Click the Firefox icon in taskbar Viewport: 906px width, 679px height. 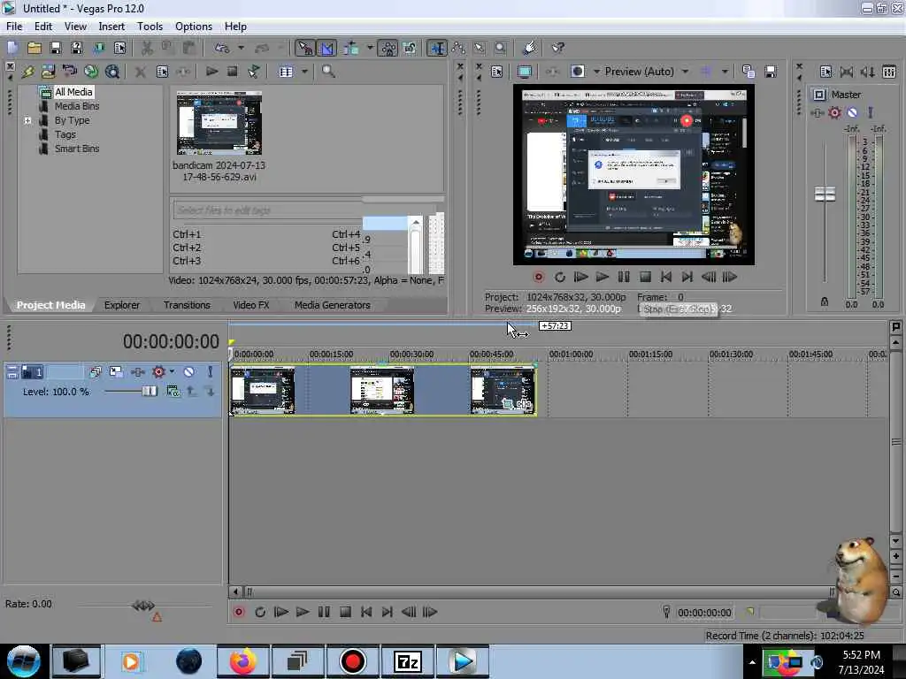(243, 661)
